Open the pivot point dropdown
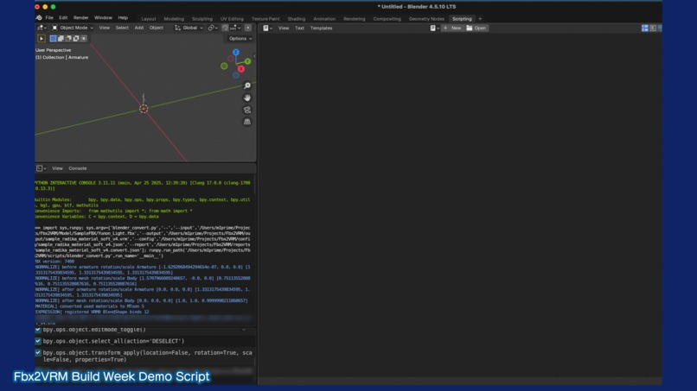Screen dimensions: 697x391 click(213, 28)
